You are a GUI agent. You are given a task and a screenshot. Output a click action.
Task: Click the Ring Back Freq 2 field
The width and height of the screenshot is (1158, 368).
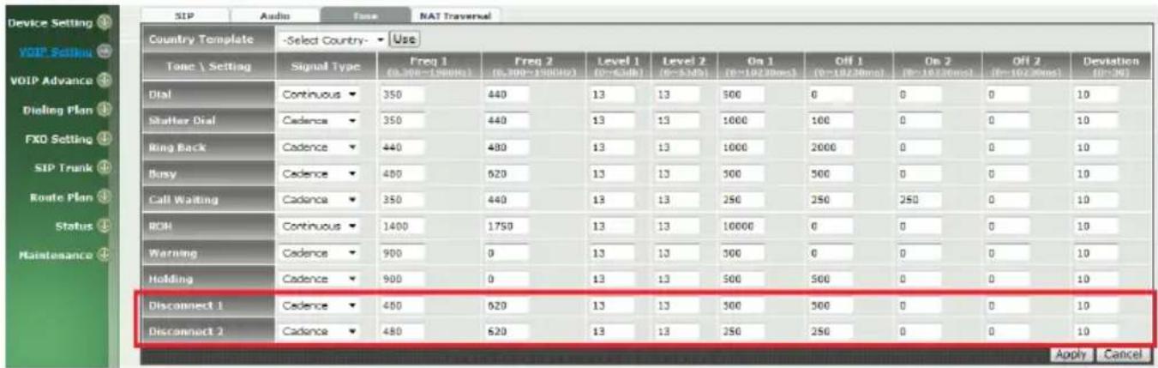pyautogui.click(x=507, y=148)
